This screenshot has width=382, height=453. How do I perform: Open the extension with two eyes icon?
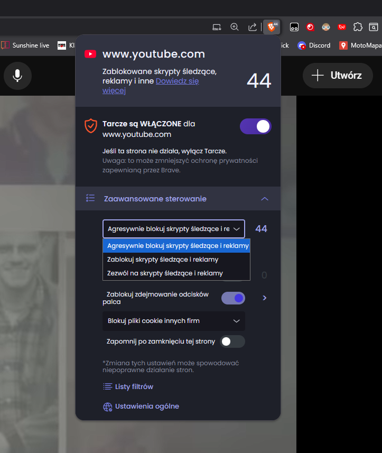click(x=294, y=27)
